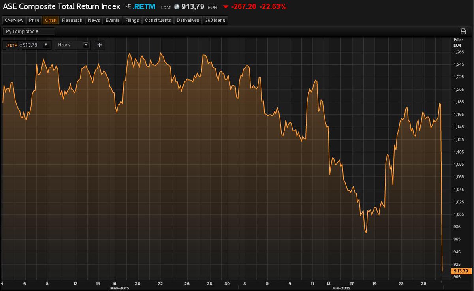The width and height of the screenshot is (474, 291).
Task: View the Constituents tab
Action: coord(158,20)
